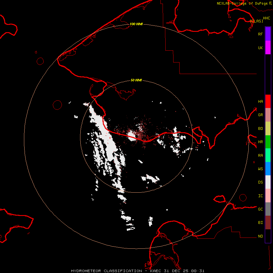The height and width of the screenshot is (273, 273).
Task: Click the DS legend label
Action: click(x=260, y=182)
